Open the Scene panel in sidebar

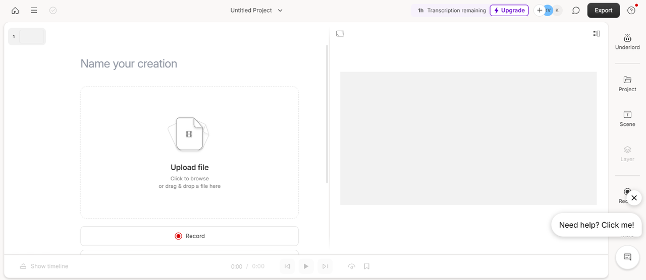627,119
